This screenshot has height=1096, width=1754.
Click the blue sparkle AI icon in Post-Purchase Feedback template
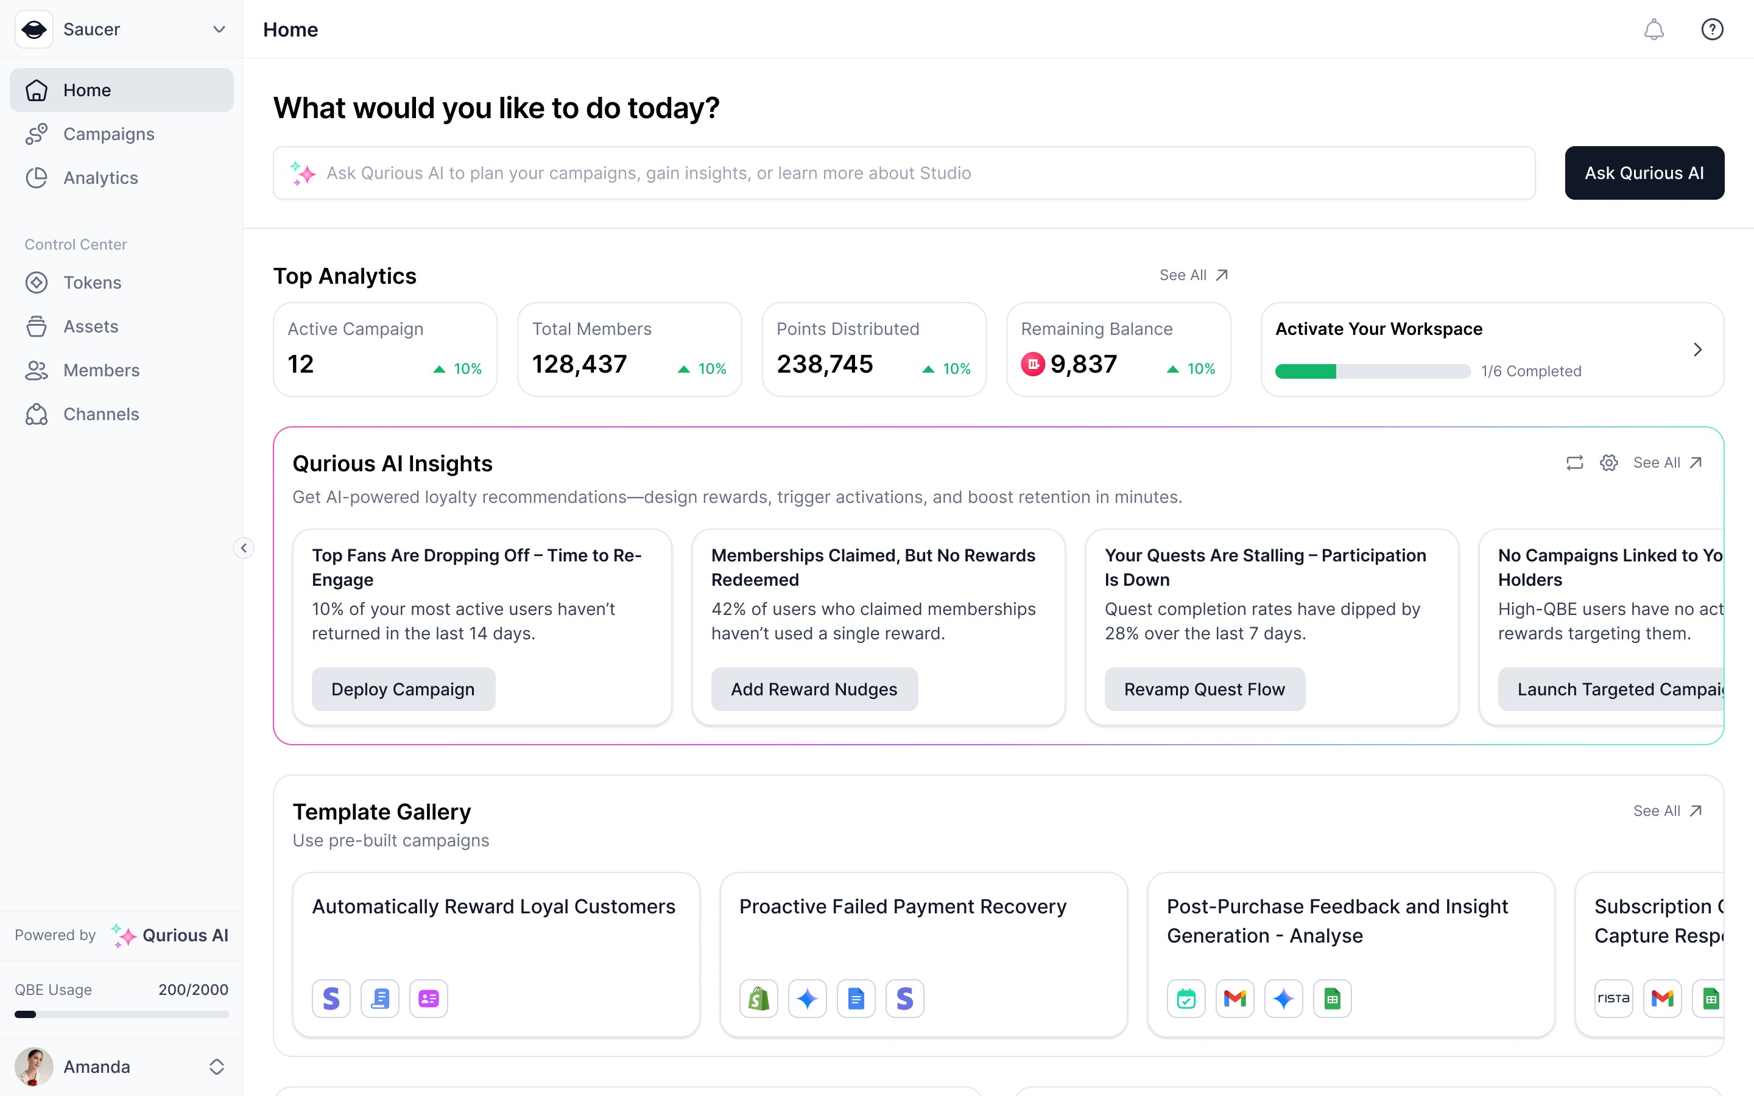point(1284,999)
